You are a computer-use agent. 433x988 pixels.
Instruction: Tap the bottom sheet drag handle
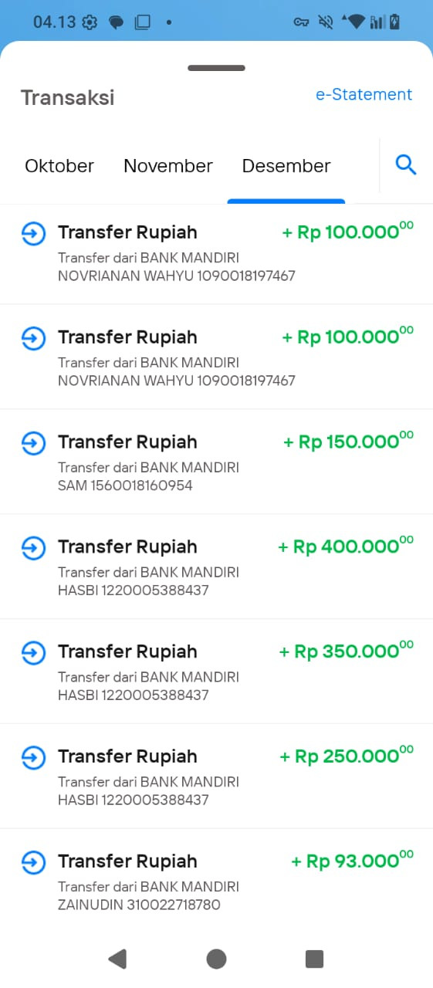[x=216, y=68]
